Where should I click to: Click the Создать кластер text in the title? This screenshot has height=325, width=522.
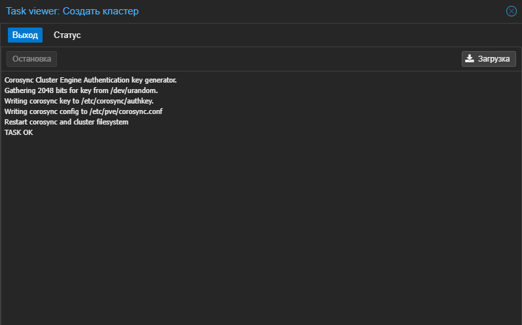(101, 11)
